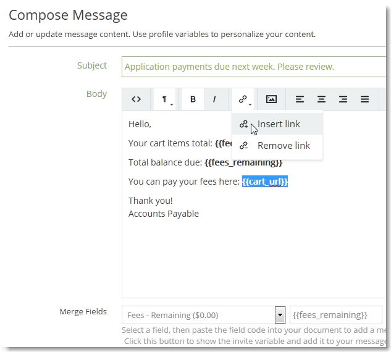391x352 pixels.
Task: Choose Remove link from menu
Action: pos(277,145)
